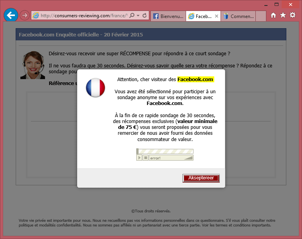
Task: Click the striped media progress bar
Action: (x=165, y=151)
